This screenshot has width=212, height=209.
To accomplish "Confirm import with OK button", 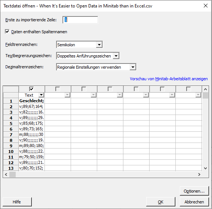I will click(x=161, y=202).
